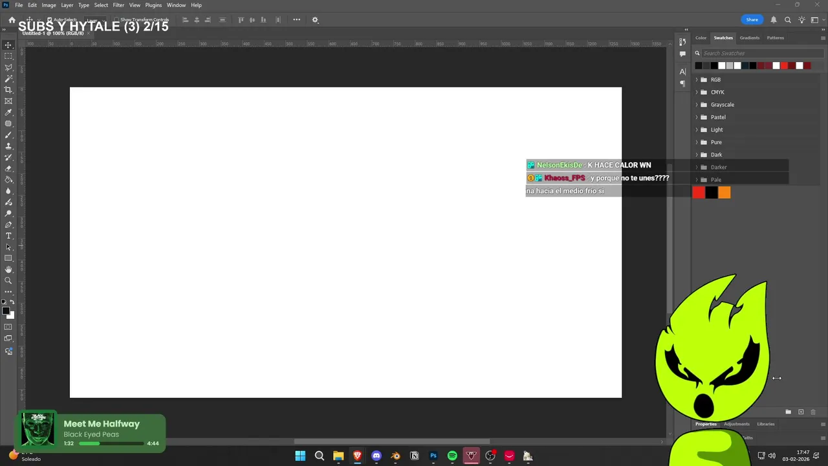This screenshot has height=466, width=828.
Task: Select the Move tool
Action: (8, 45)
